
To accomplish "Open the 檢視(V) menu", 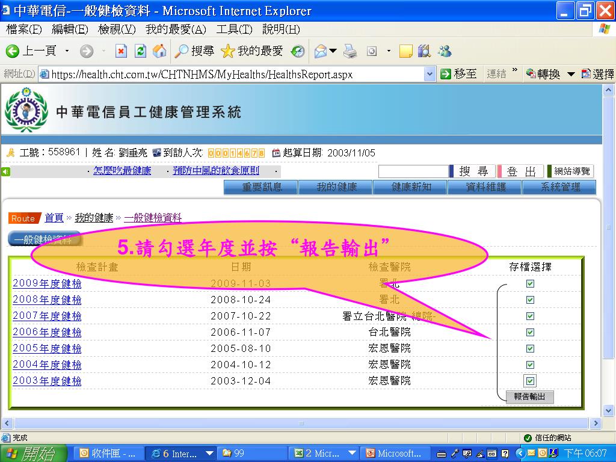I will pyautogui.click(x=117, y=29).
